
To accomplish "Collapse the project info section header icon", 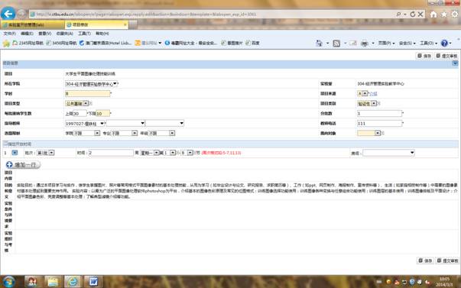I will coord(455,63).
